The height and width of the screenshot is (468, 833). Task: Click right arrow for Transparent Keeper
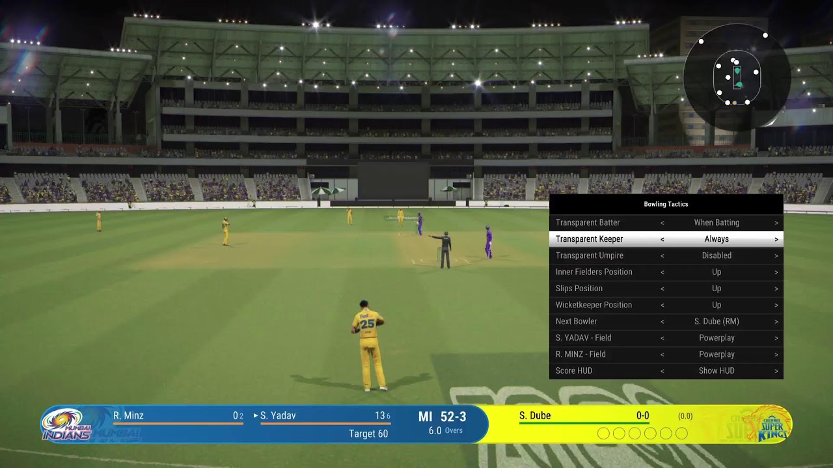coord(776,239)
